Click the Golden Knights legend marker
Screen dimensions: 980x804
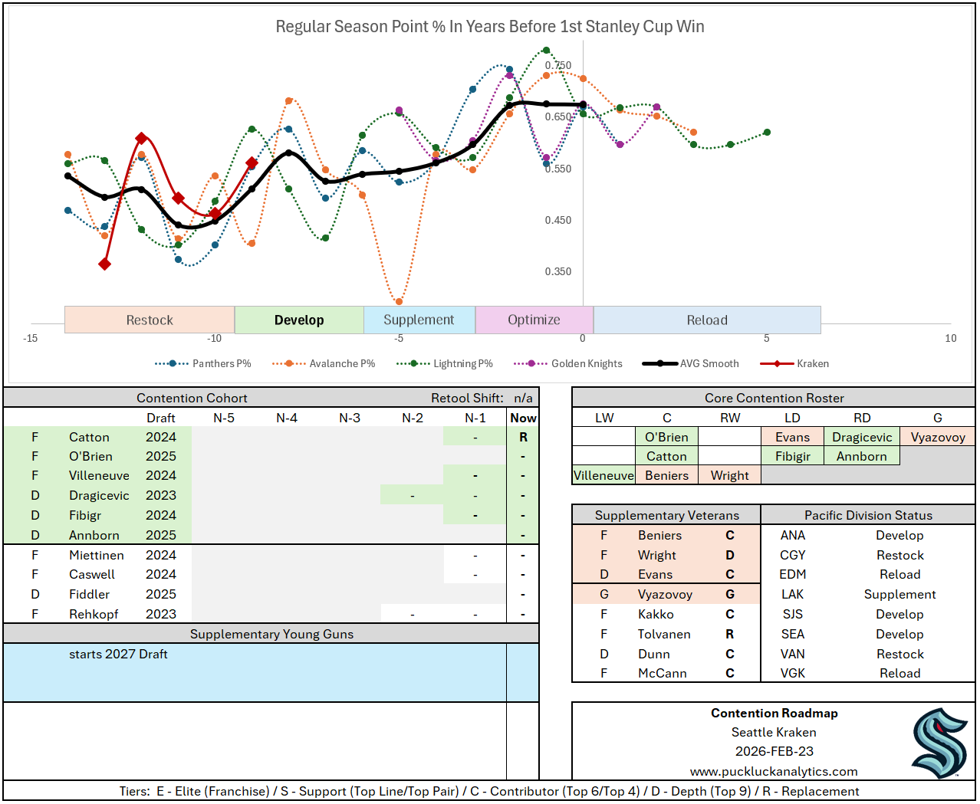click(531, 363)
